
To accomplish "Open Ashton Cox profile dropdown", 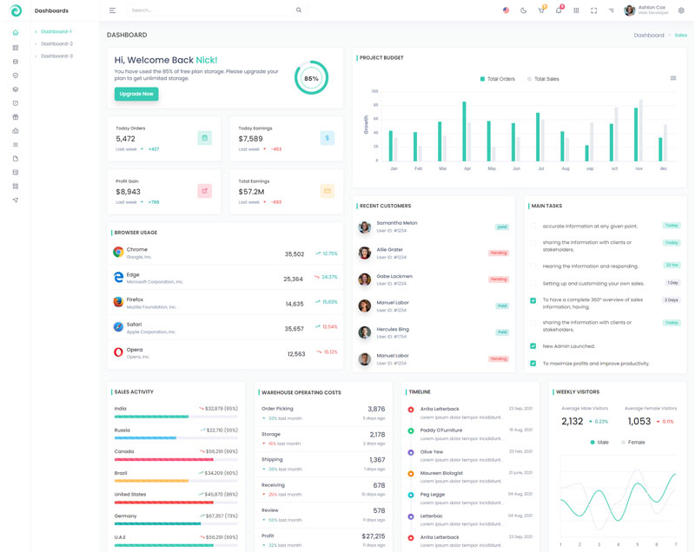I will (647, 10).
